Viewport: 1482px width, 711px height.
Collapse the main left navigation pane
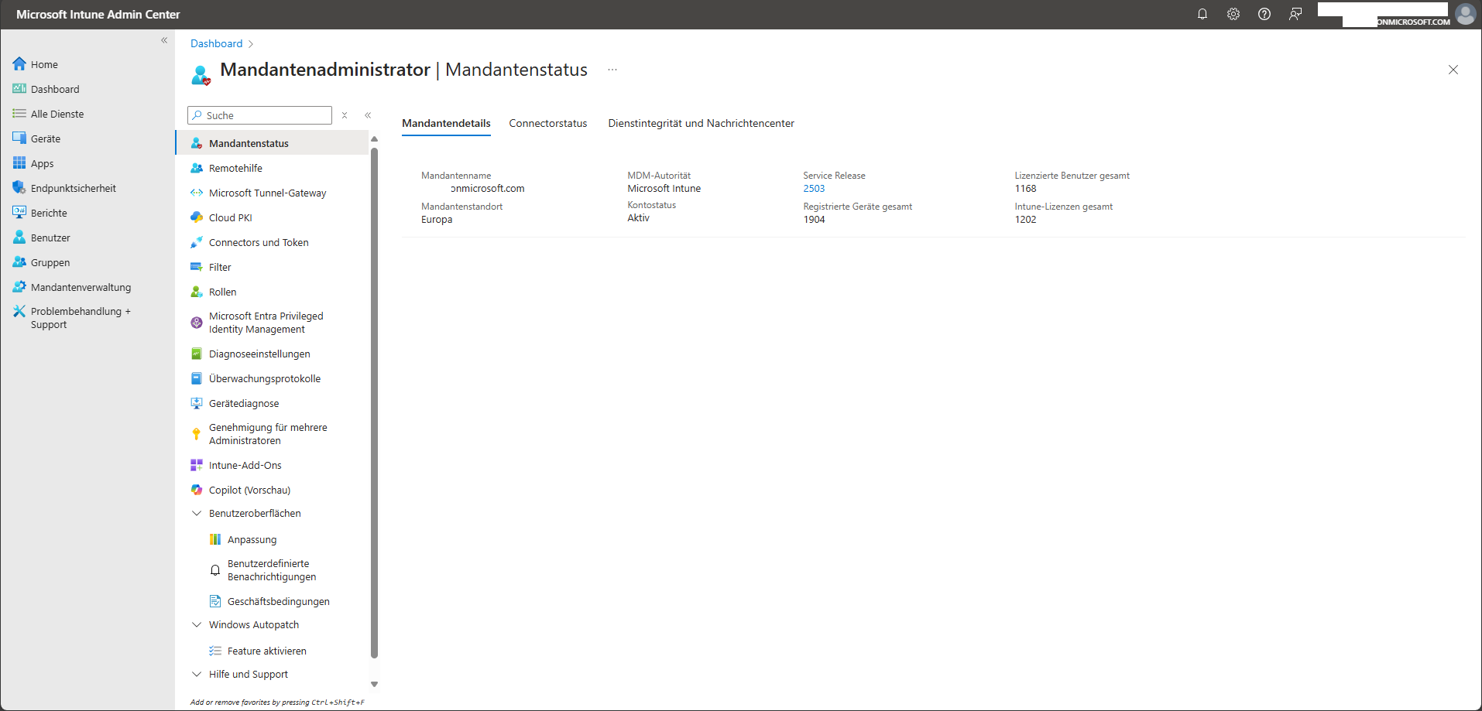[164, 40]
